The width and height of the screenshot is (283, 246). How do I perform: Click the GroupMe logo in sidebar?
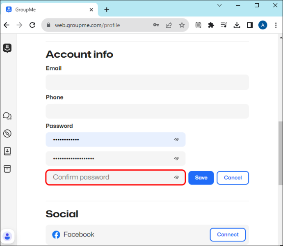tap(7, 48)
